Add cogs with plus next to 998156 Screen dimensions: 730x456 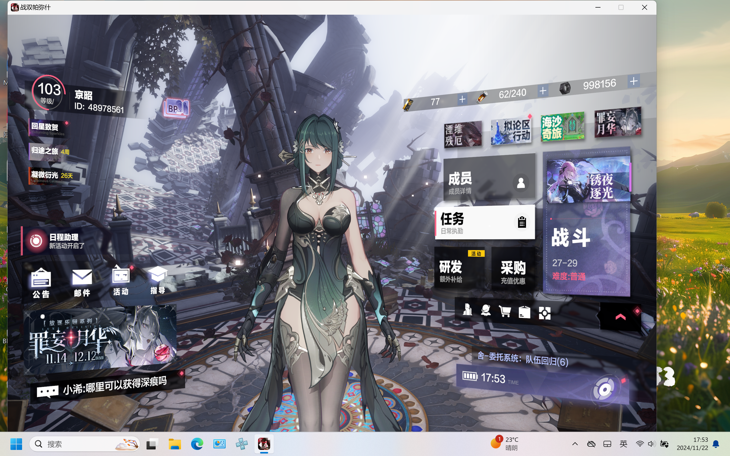pyautogui.click(x=633, y=81)
